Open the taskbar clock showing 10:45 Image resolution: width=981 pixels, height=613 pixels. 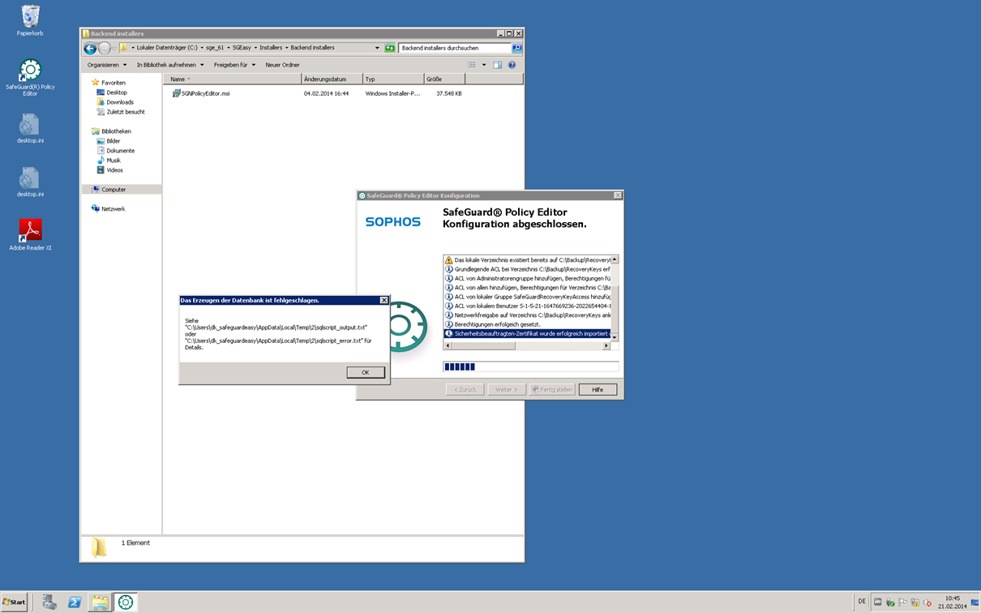click(952, 602)
